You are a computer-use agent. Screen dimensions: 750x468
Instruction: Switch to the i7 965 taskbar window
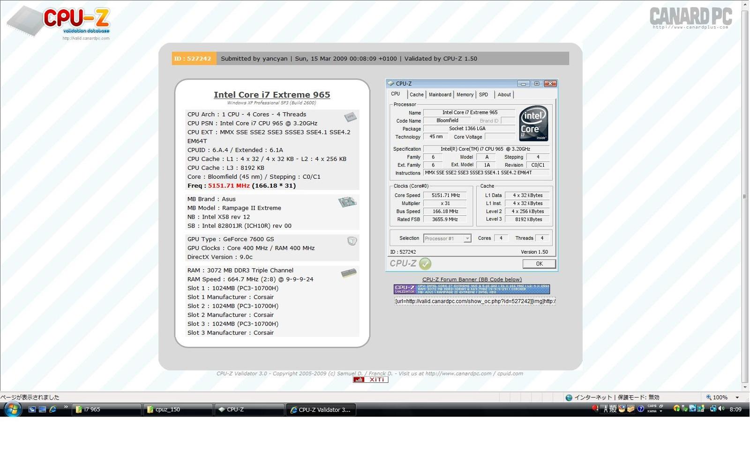click(x=106, y=409)
